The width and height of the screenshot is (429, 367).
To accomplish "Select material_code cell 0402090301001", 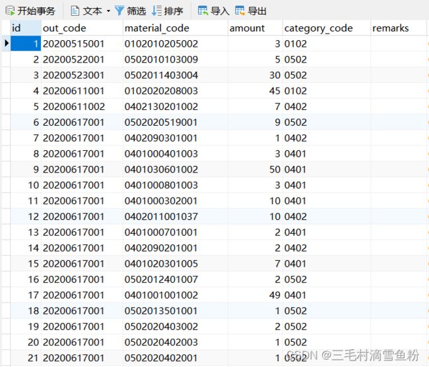I will click(176, 138).
